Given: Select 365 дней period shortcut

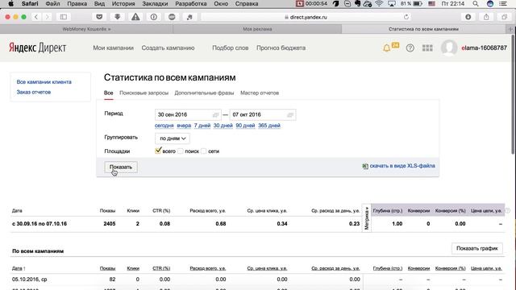Looking at the screenshot, I should 269,126.
